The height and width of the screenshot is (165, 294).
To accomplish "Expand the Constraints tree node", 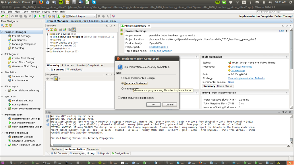I will [48, 48].
